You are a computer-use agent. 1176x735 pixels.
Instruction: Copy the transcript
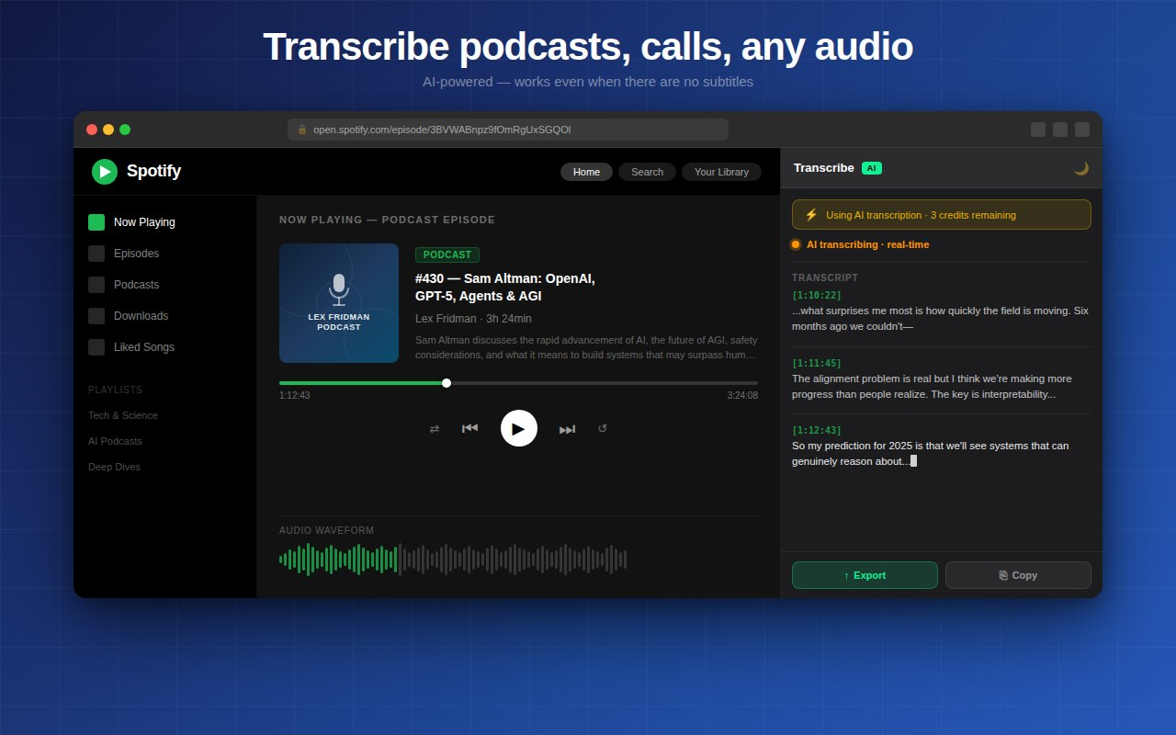coord(1018,575)
